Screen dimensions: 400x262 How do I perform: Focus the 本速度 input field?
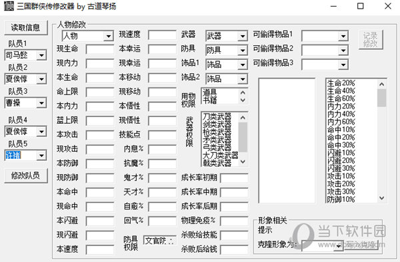[x=100, y=249]
